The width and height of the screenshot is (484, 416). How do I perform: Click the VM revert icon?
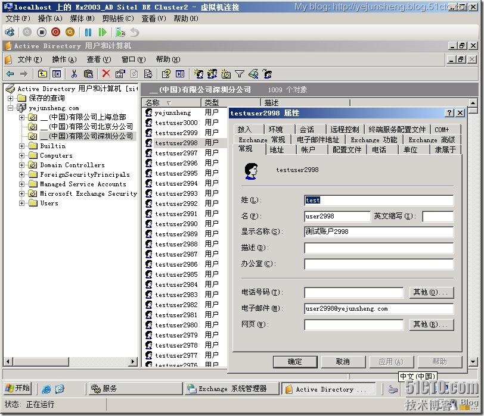click(x=135, y=32)
